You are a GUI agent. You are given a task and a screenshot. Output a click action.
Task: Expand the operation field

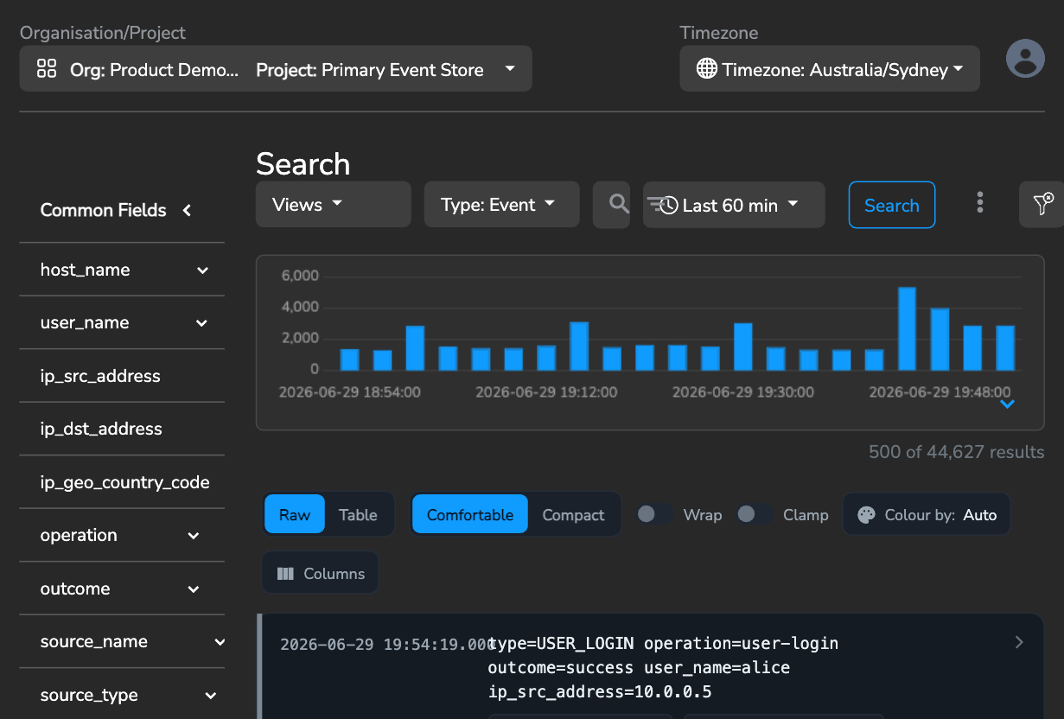click(x=194, y=536)
